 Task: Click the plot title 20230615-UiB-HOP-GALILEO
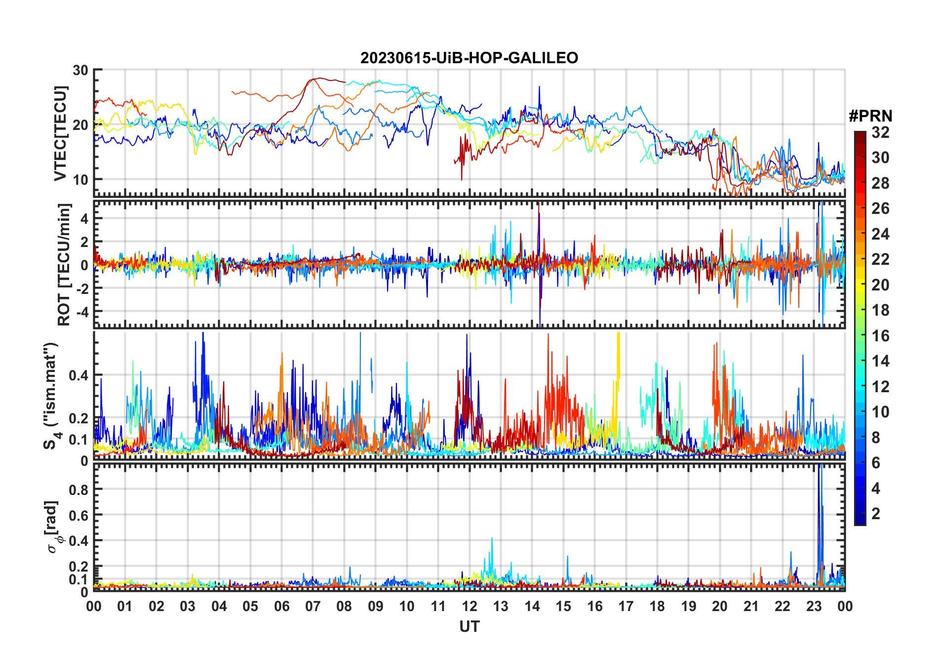pyautogui.click(x=469, y=58)
